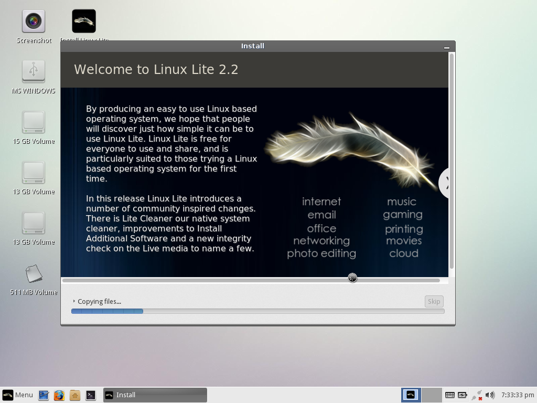Click the keyboard layout tray icon

[449, 395]
